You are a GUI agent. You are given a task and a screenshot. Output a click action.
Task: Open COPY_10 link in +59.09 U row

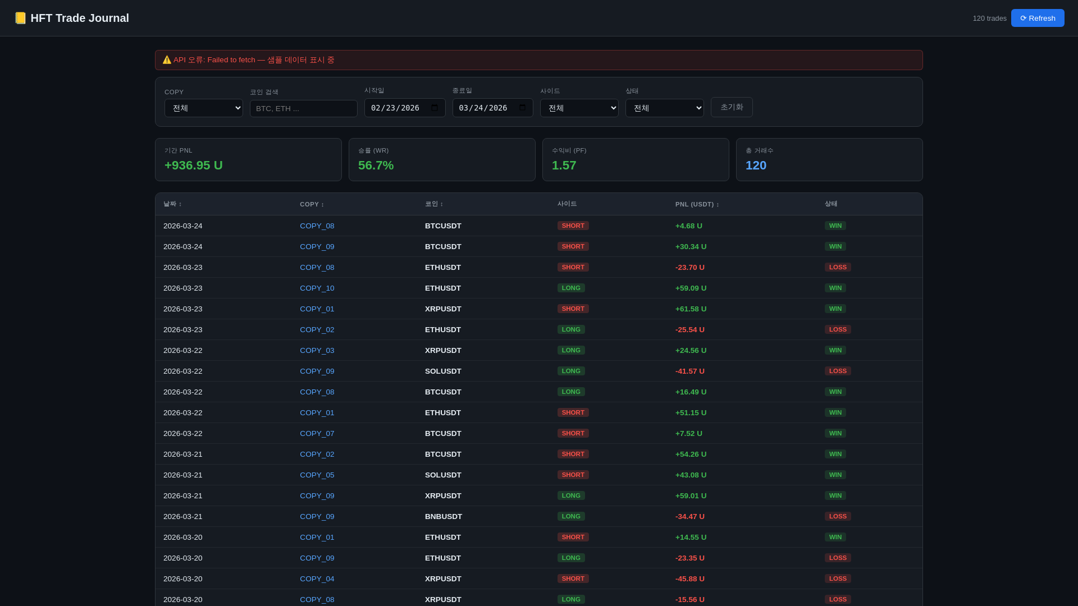(317, 288)
